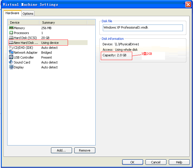Click the Processors icon

click(x=11, y=33)
